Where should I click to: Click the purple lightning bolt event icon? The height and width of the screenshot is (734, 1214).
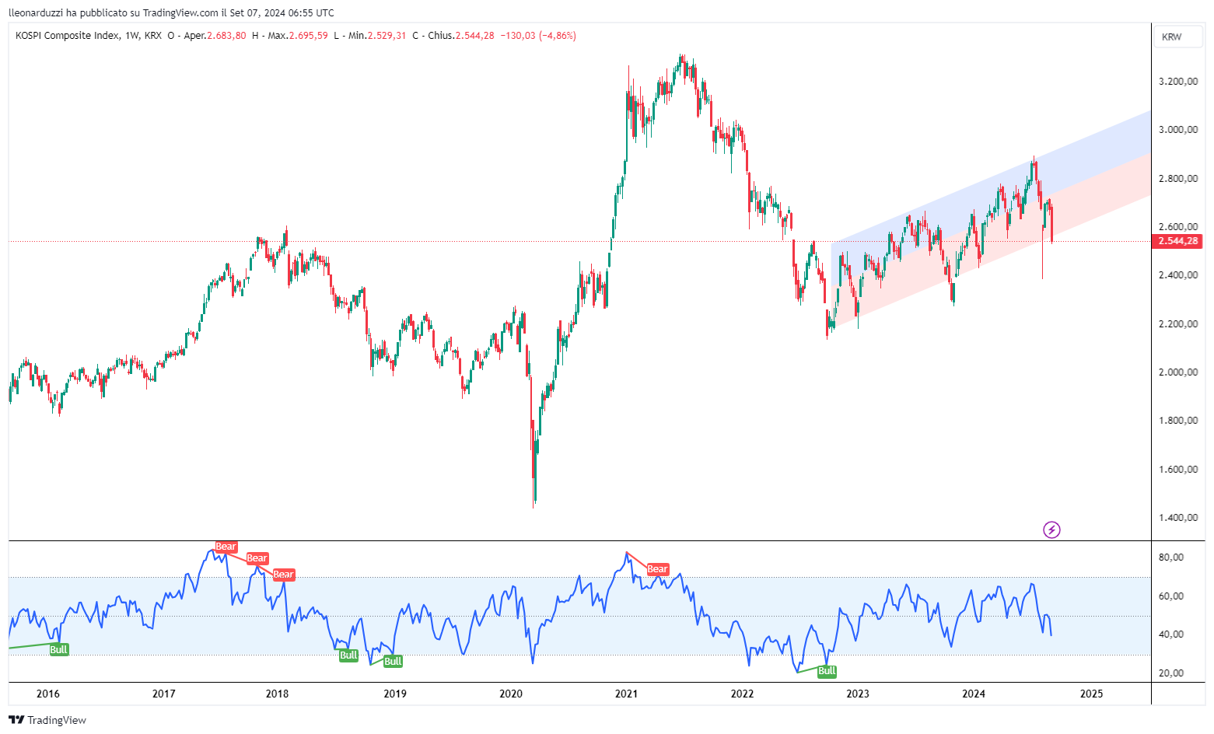pyautogui.click(x=1051, y=530)
